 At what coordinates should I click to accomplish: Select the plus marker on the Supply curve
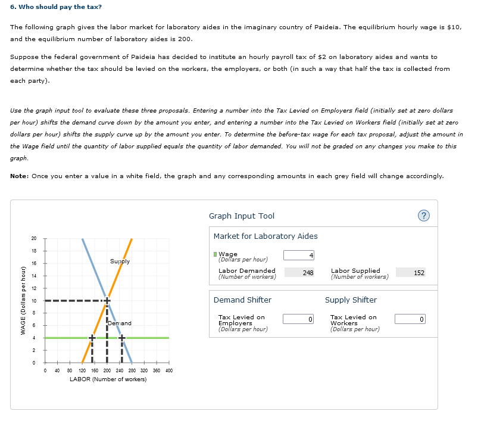92,338
